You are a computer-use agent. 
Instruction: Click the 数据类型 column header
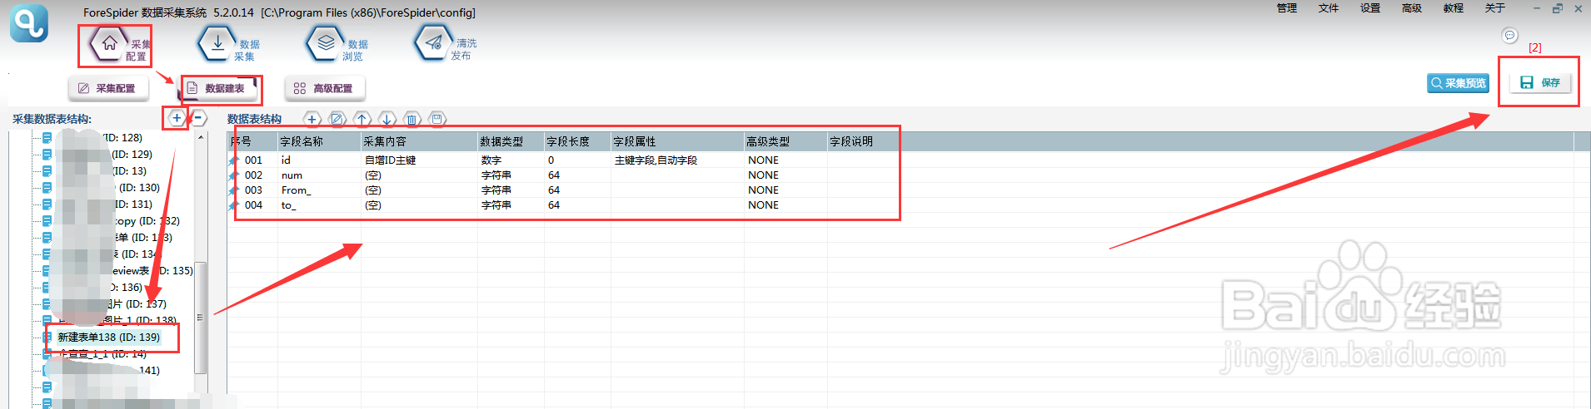pos(511,141)
